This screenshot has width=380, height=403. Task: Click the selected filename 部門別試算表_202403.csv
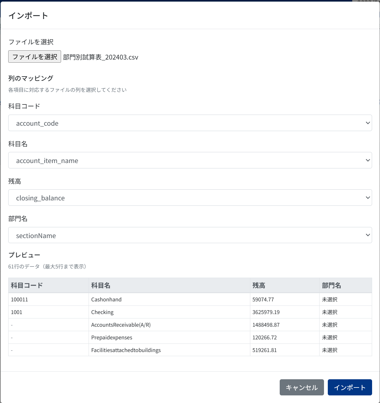coord(101,57)
